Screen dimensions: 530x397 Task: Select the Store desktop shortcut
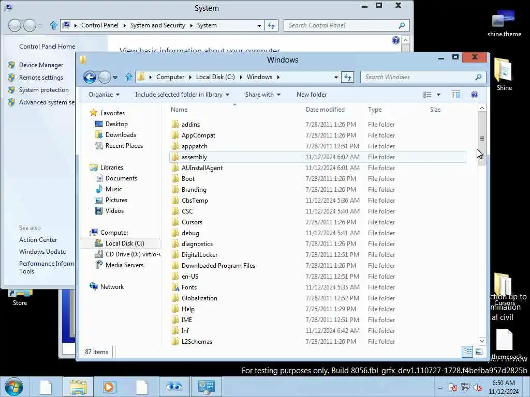click(20, 298)
